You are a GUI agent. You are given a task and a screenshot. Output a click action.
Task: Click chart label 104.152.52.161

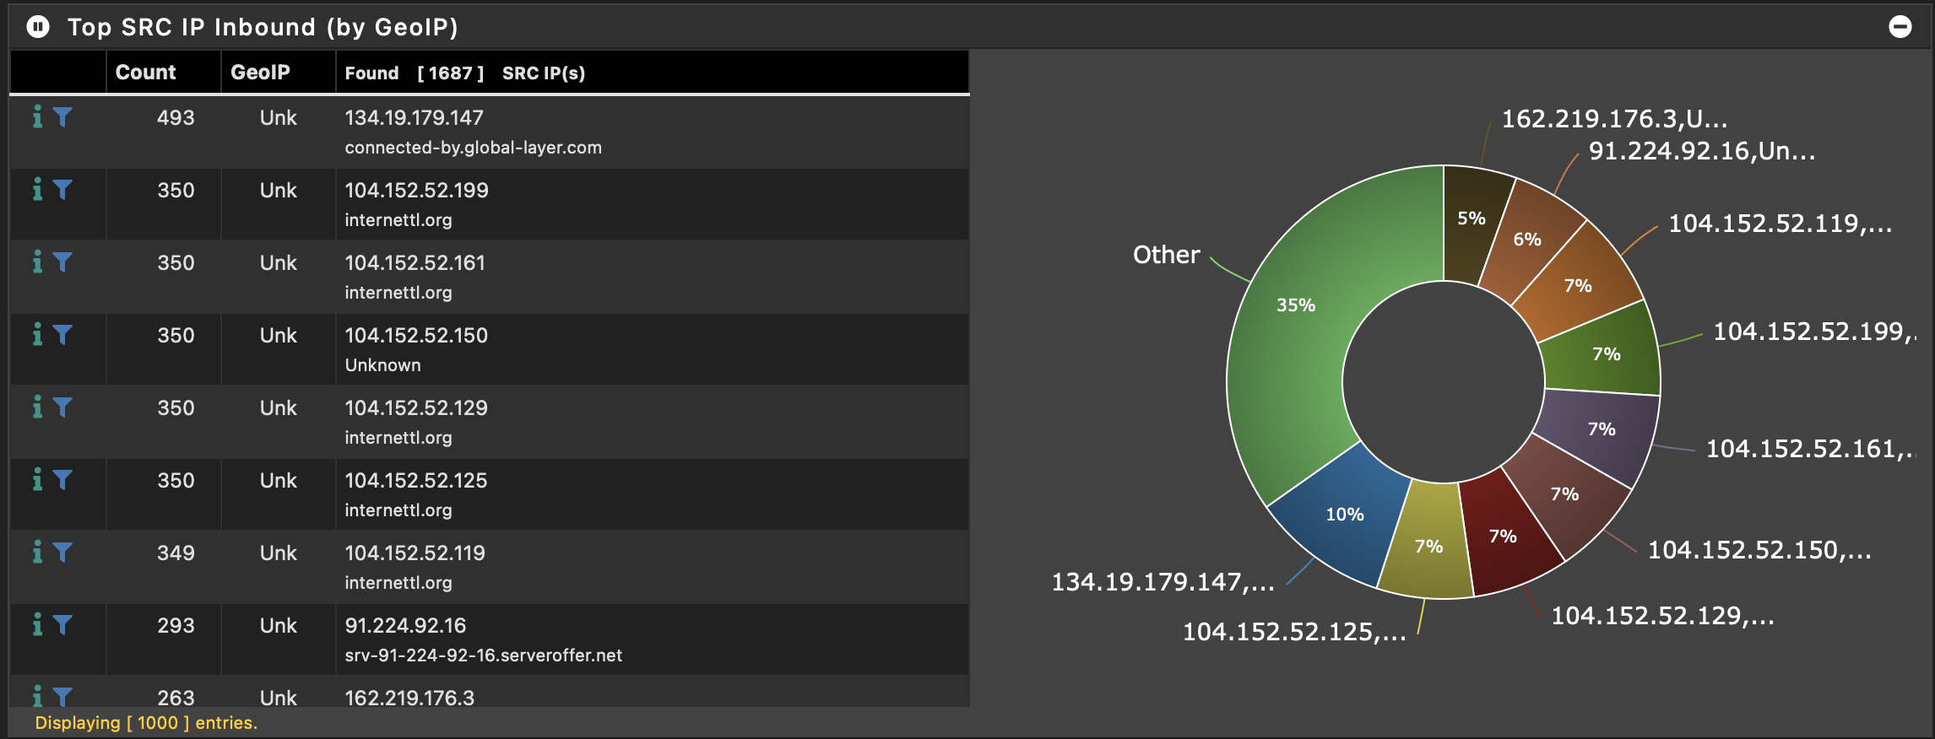[1811, 449]
